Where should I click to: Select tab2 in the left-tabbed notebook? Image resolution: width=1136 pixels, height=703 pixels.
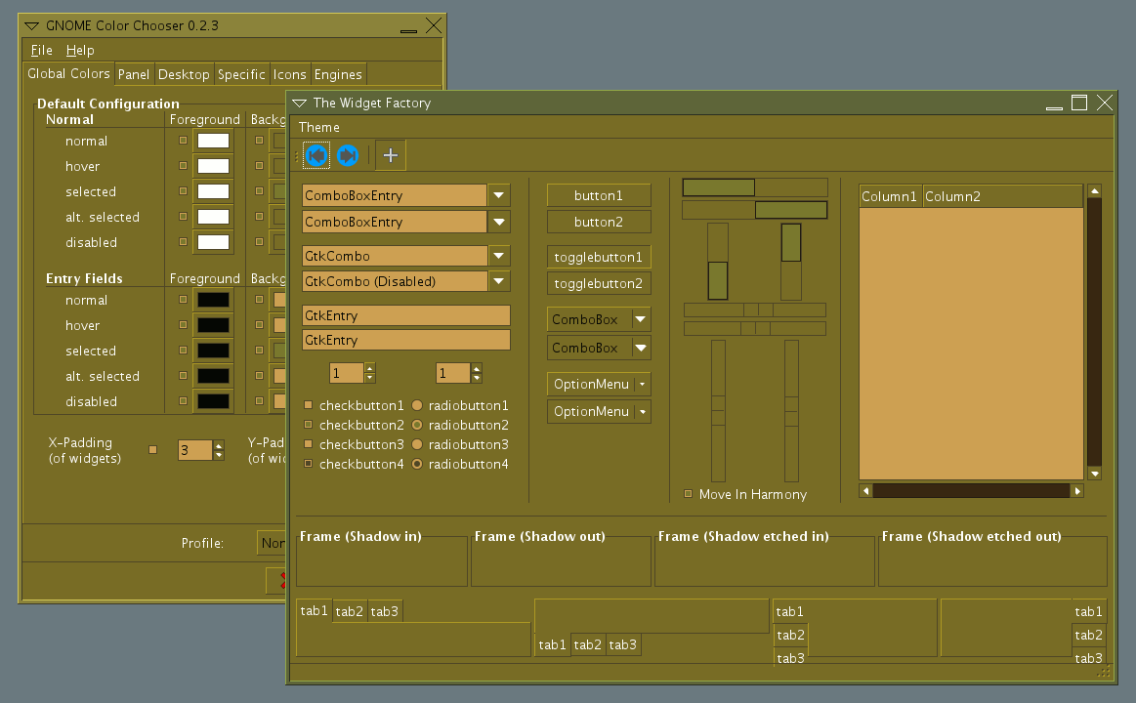point(790,635)
